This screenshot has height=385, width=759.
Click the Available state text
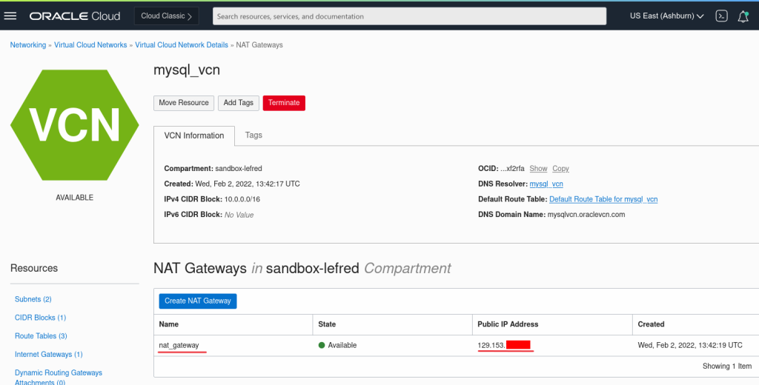pyautogui.click(x=342, y=345)
